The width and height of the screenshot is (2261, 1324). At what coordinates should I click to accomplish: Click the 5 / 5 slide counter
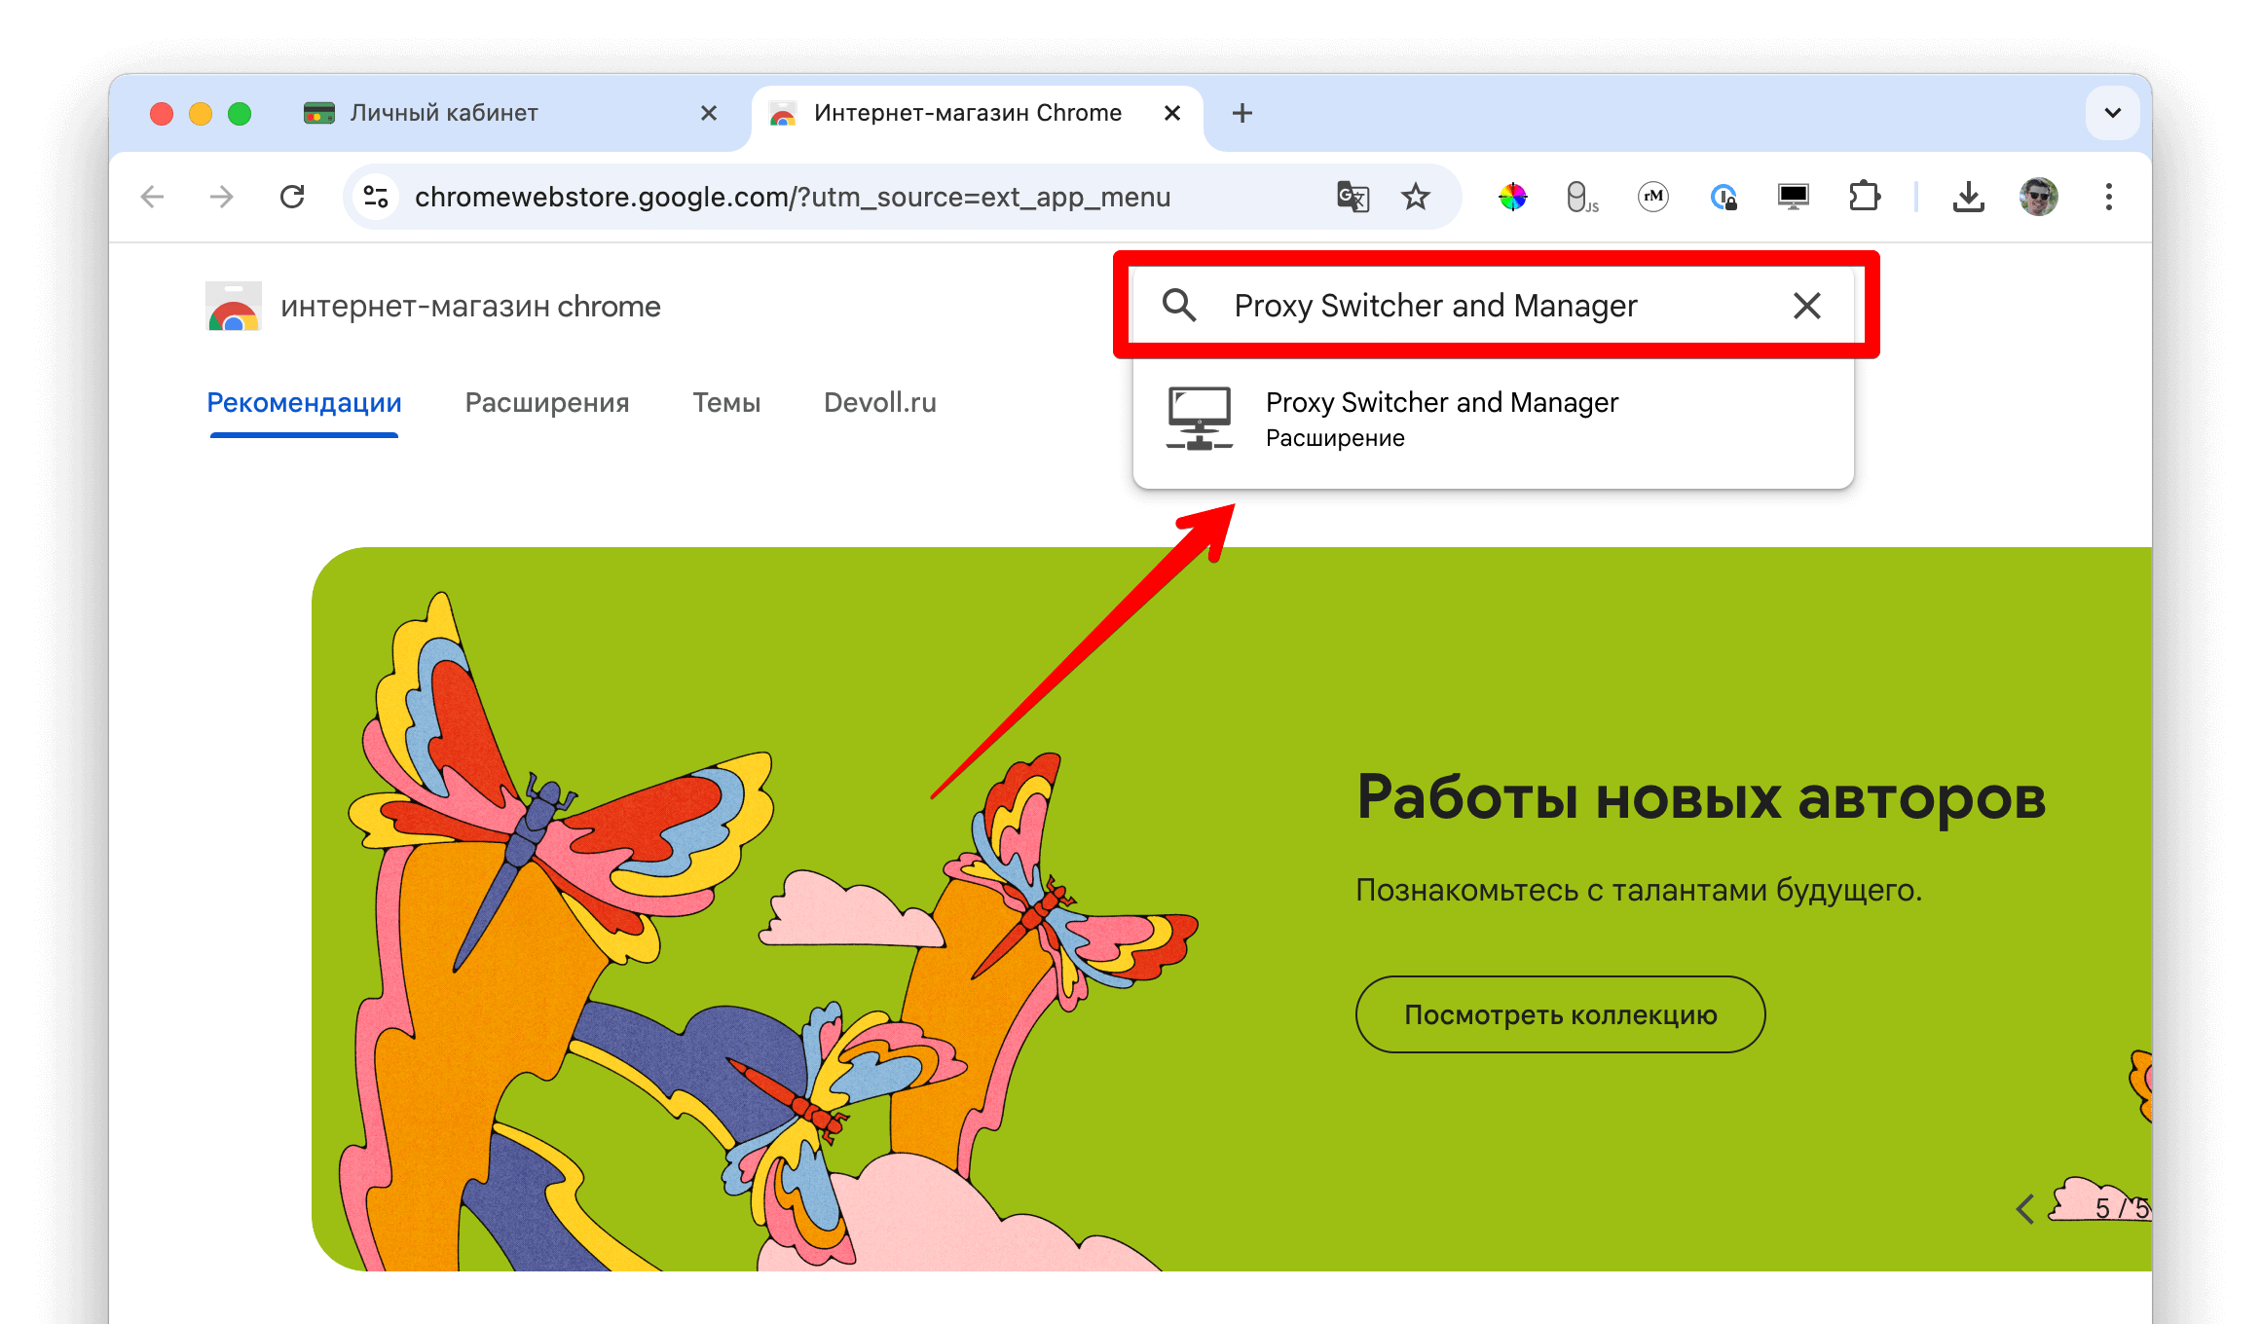pyautogui.click(x=2123, y=1209)
